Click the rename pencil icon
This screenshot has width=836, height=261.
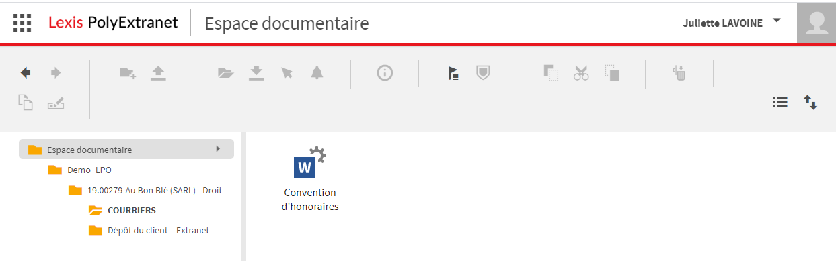coord(56,103)
